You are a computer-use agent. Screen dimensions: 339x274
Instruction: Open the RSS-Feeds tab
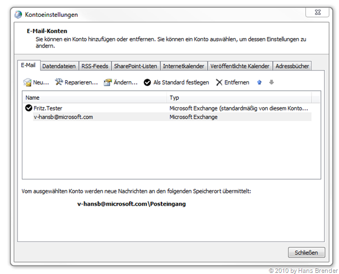coord(95,66)
